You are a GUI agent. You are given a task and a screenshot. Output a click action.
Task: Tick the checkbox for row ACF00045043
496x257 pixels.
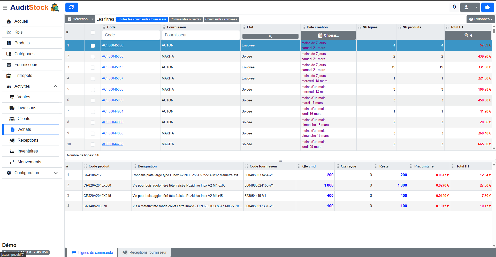[93, 67]
